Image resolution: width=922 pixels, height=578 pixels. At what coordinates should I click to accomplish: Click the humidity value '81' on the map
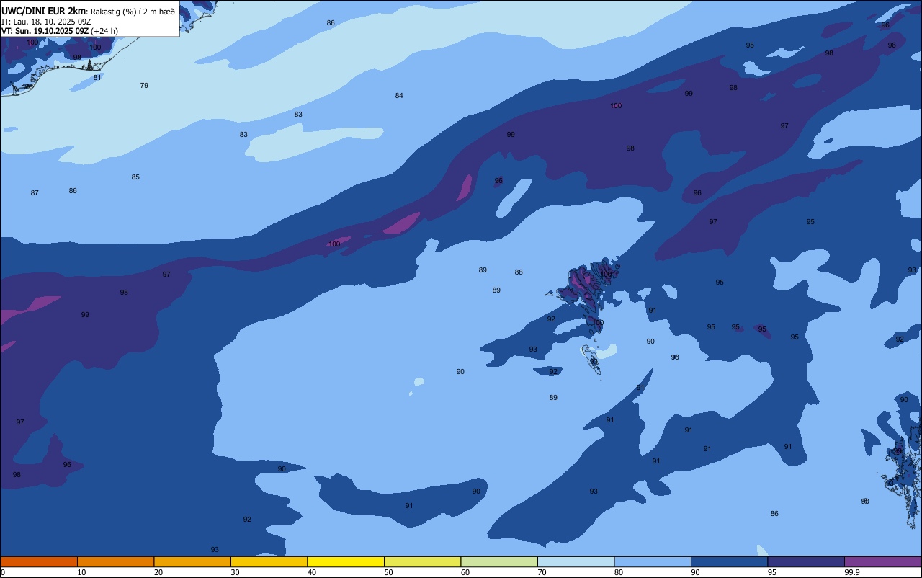coord(97,78)
